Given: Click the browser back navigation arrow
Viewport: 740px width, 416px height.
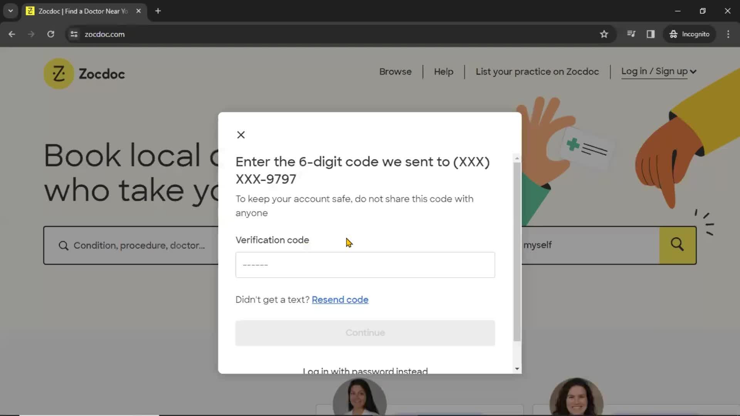Looking at the screenshot, I should click(12, 34).
